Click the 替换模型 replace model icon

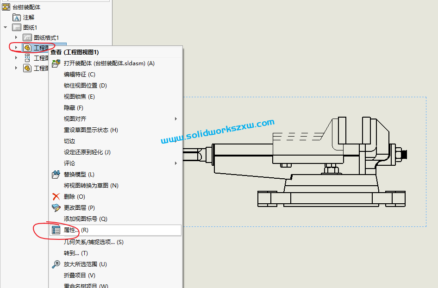tap(56, 175)
